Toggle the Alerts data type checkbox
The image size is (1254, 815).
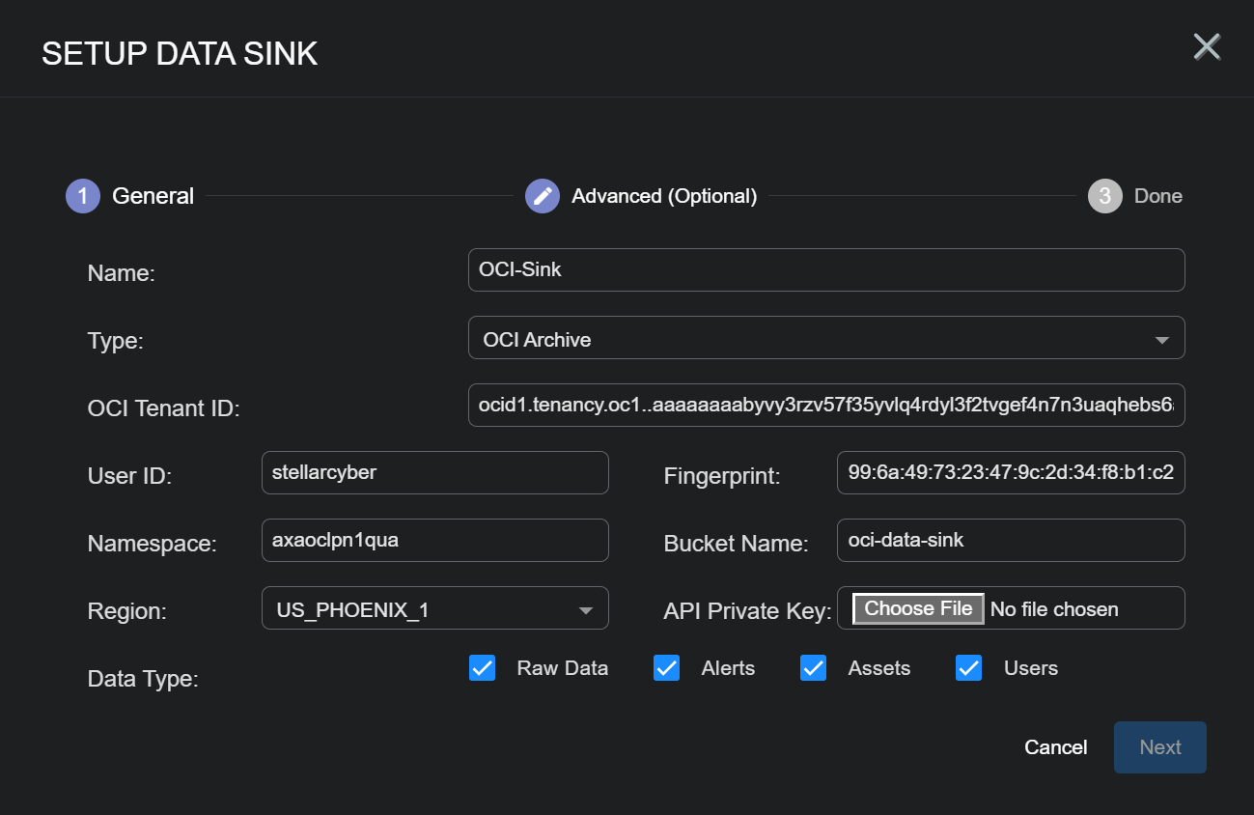click(x=666, y=668)
